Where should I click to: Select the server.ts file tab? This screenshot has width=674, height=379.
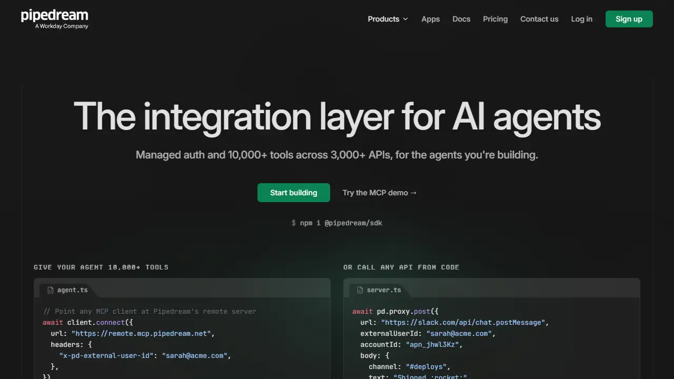click(x=379, y=290)
